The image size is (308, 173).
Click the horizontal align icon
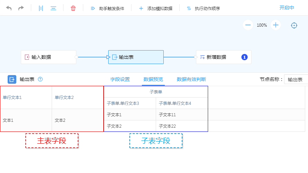[x=53, y=8]
